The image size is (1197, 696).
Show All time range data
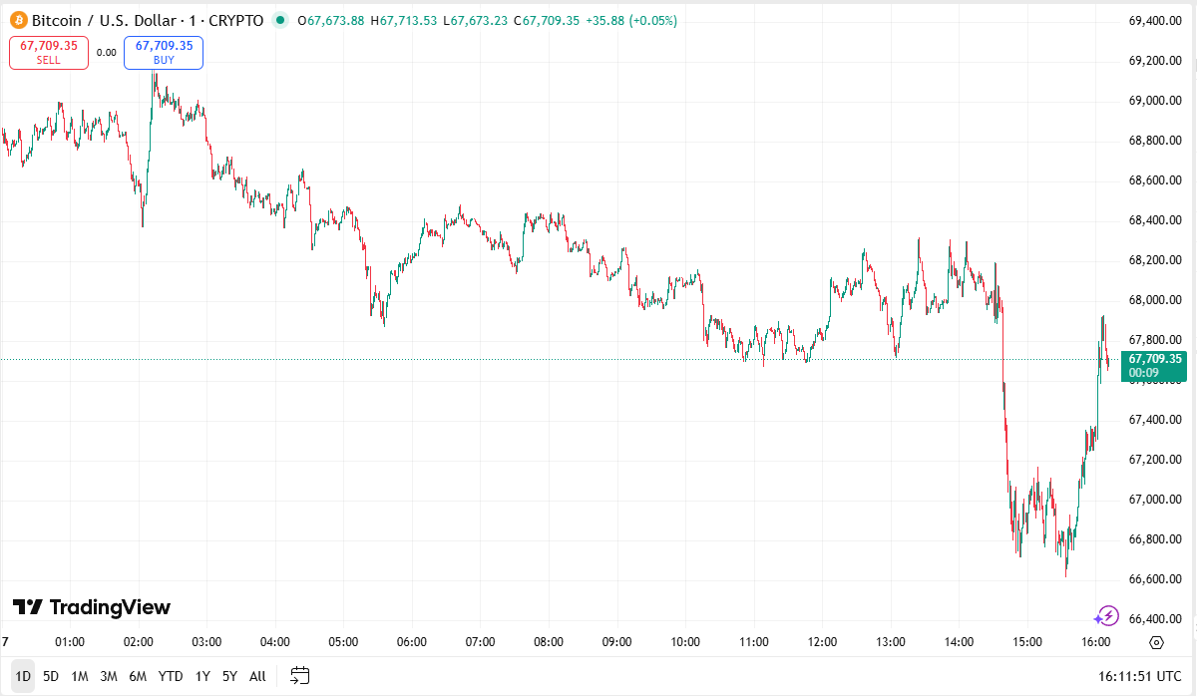[x=257, y=676]
